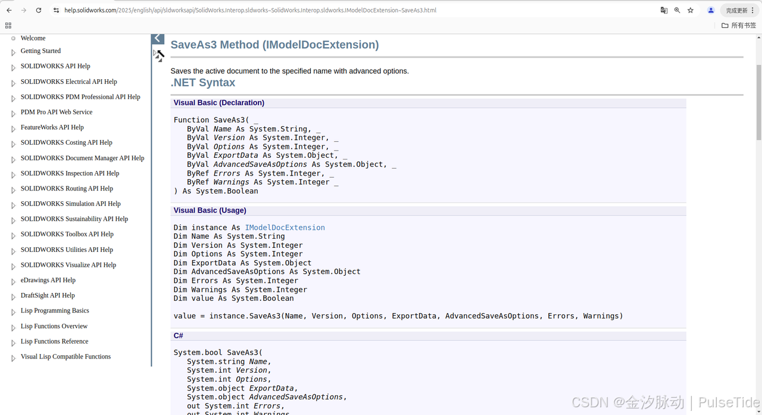Click the browser forward arrow
762x415 pixels.
point(24,10)
